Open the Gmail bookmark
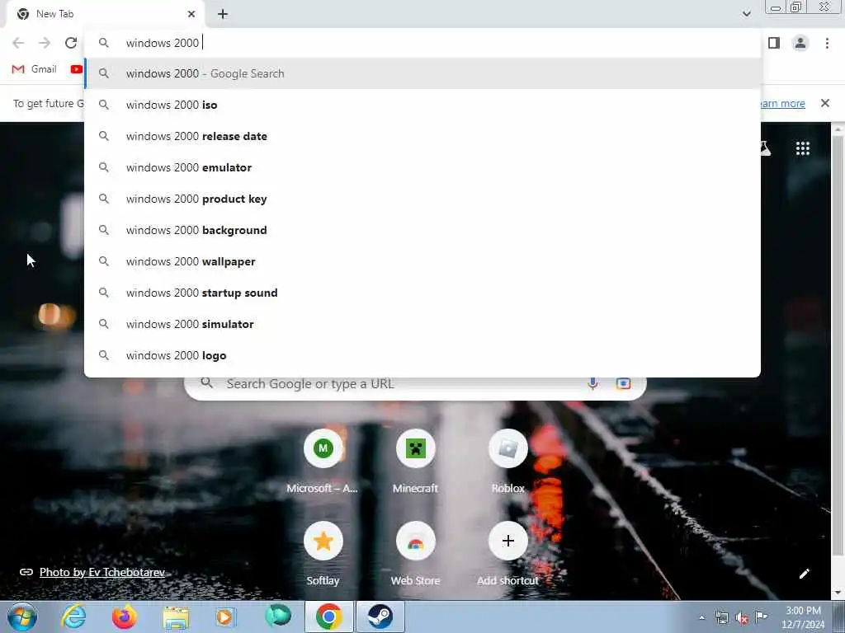This screenshot has height=633, width=845. point(35,69)
